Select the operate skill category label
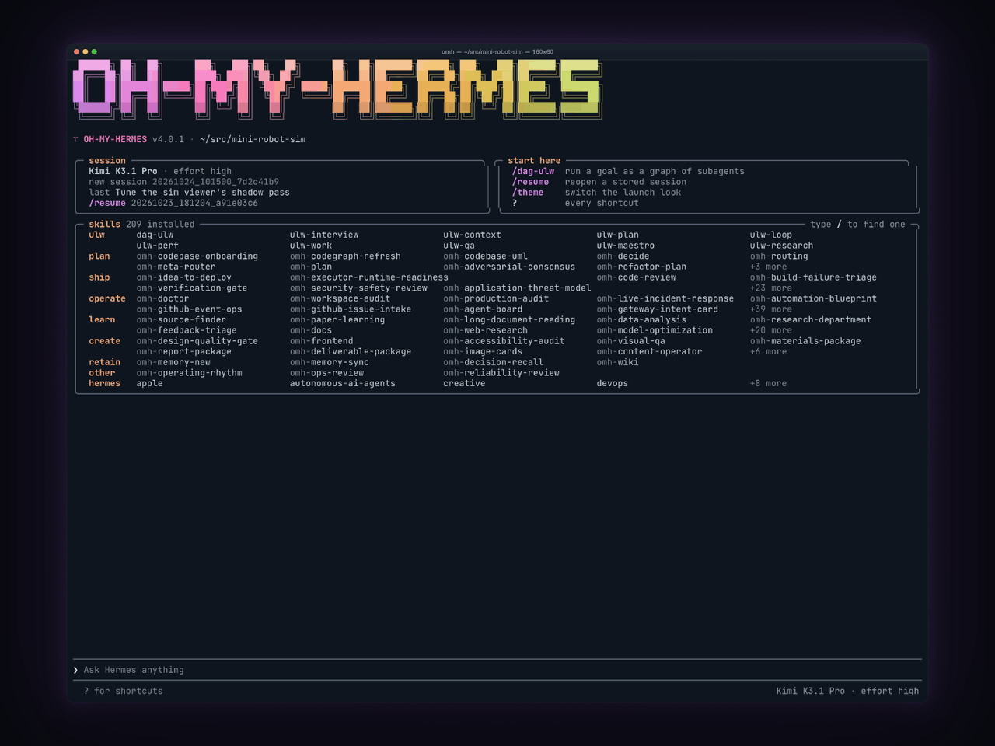 pos(107,298)
